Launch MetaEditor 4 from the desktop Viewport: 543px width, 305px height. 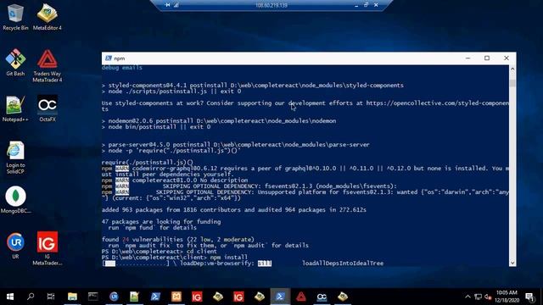coord(48,16)
